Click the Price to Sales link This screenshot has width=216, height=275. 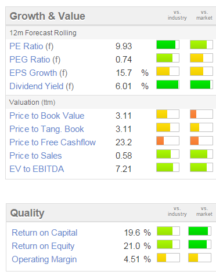click(x=35, y=156)
